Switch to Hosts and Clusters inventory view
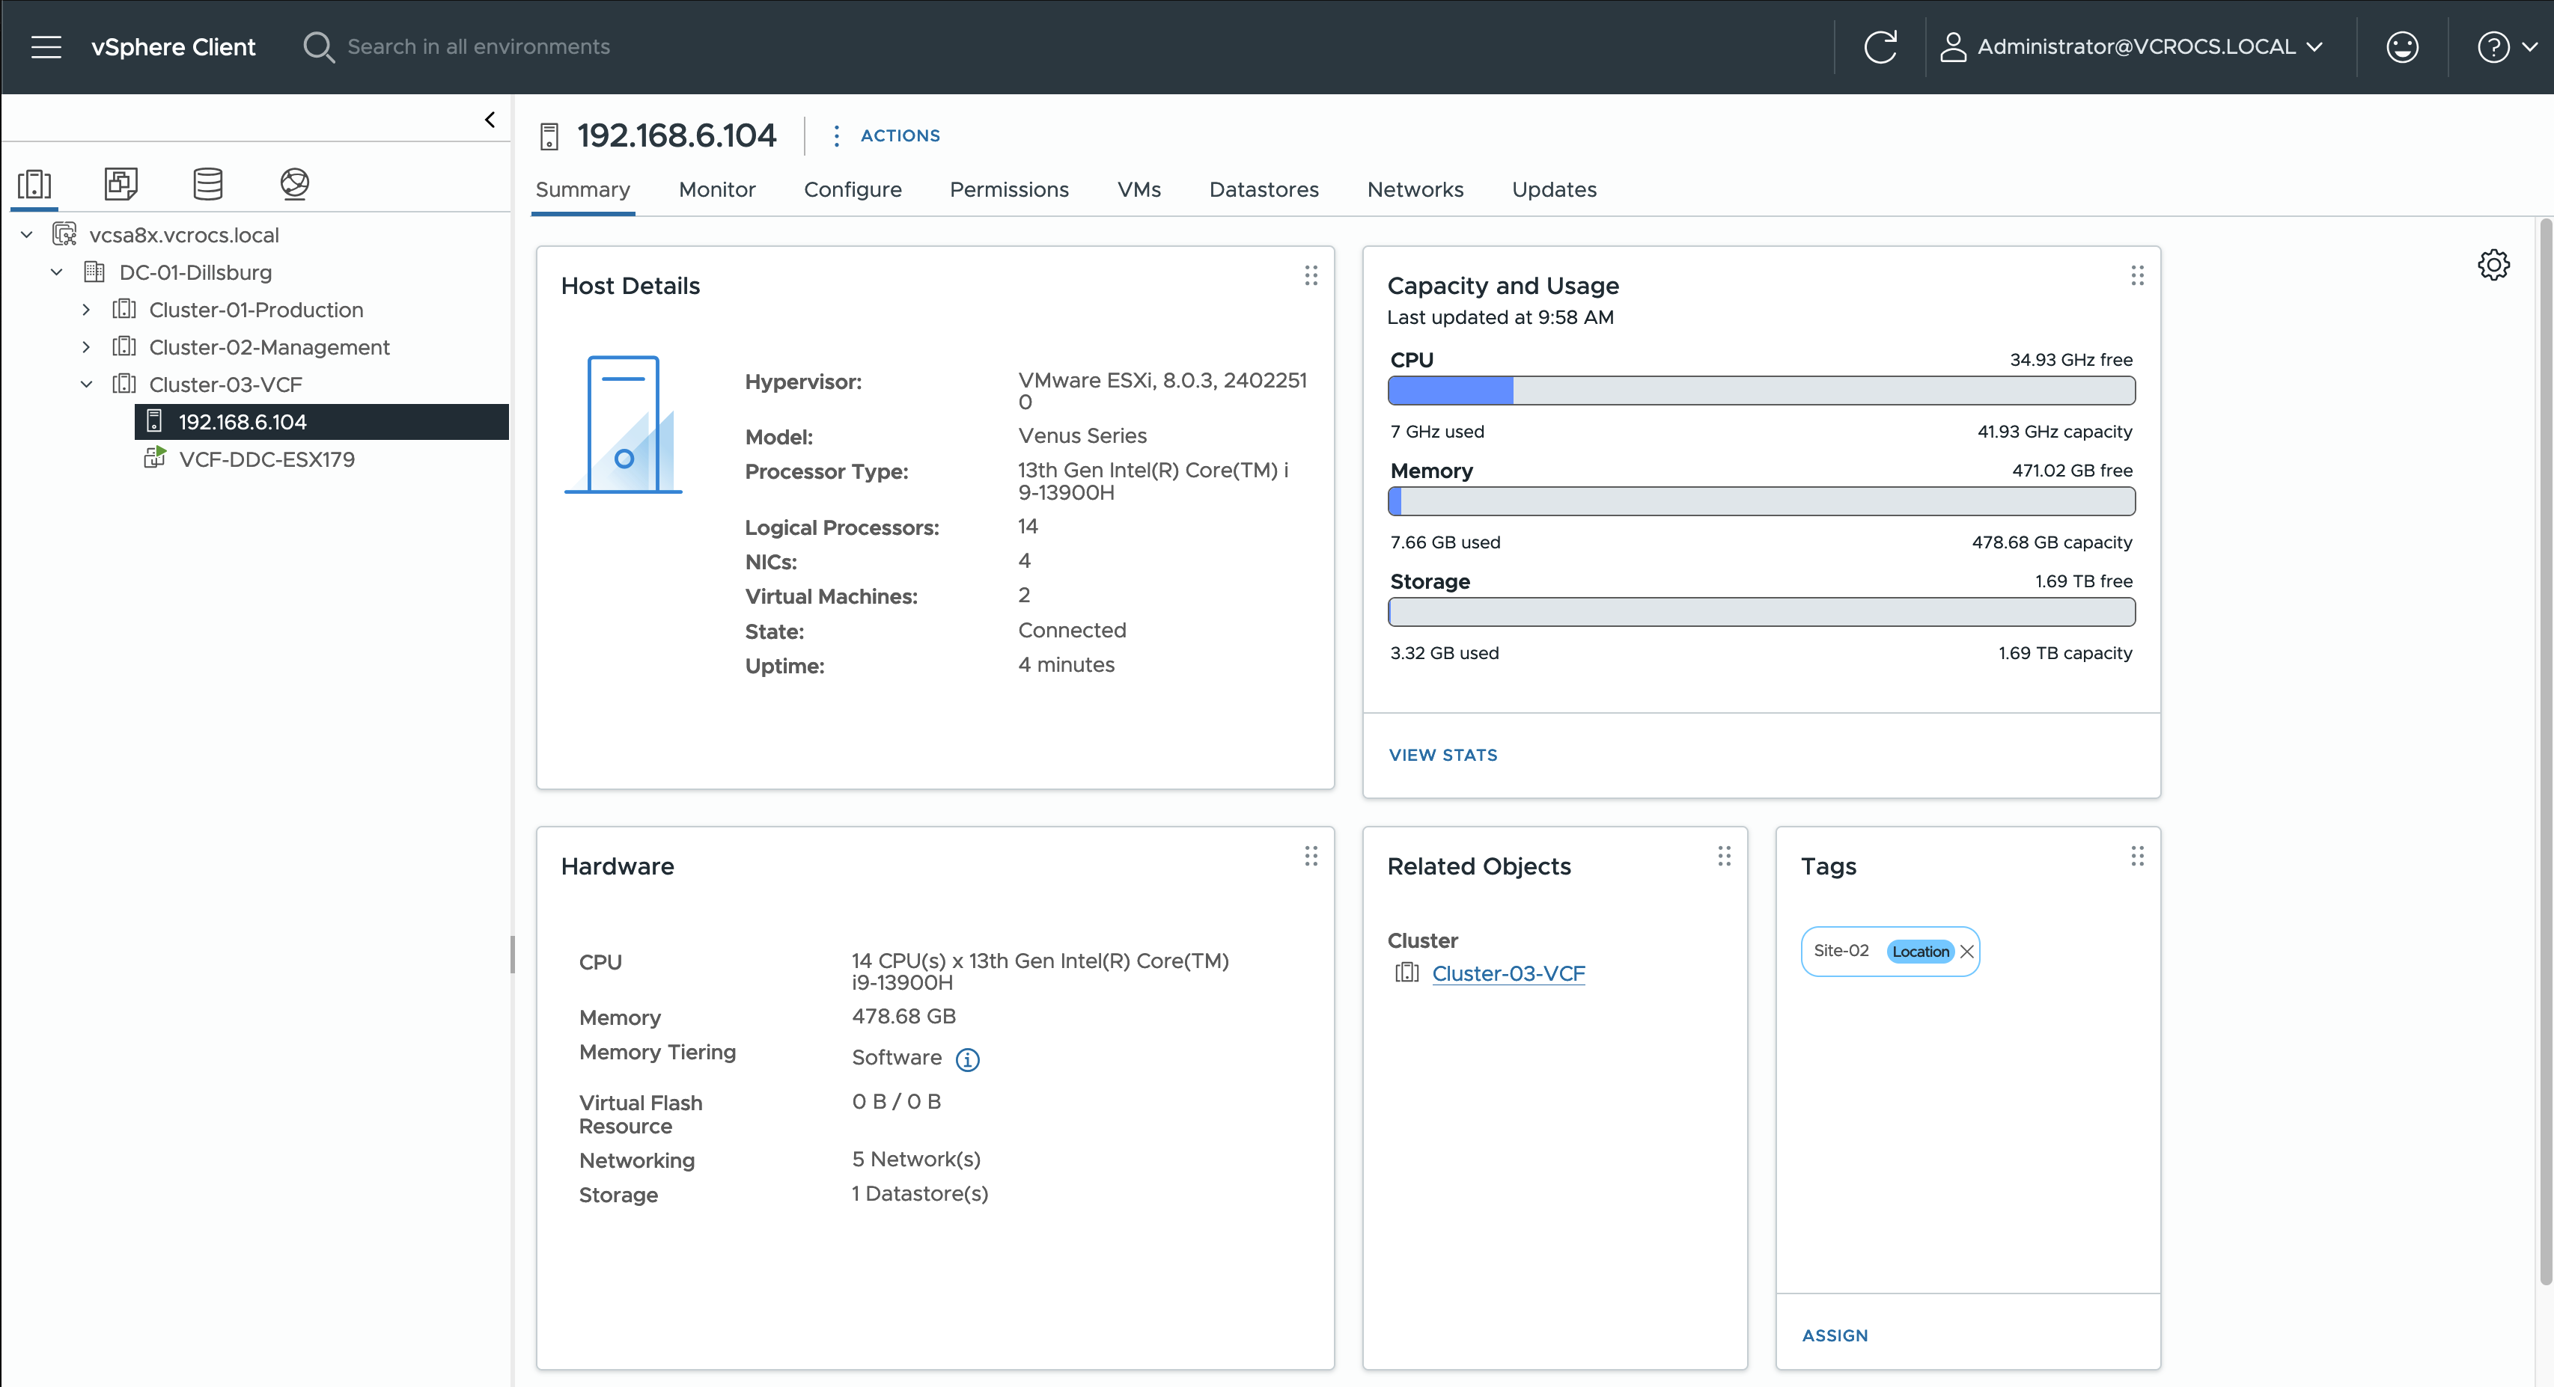The image size is (2554, 1387). click(34, 183)
